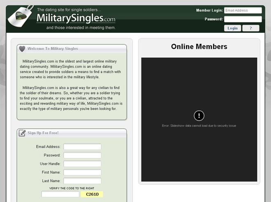Click the heart icon beside Welcome heading
The width and height of the screenshot is (271, 202).
[22, 49]
